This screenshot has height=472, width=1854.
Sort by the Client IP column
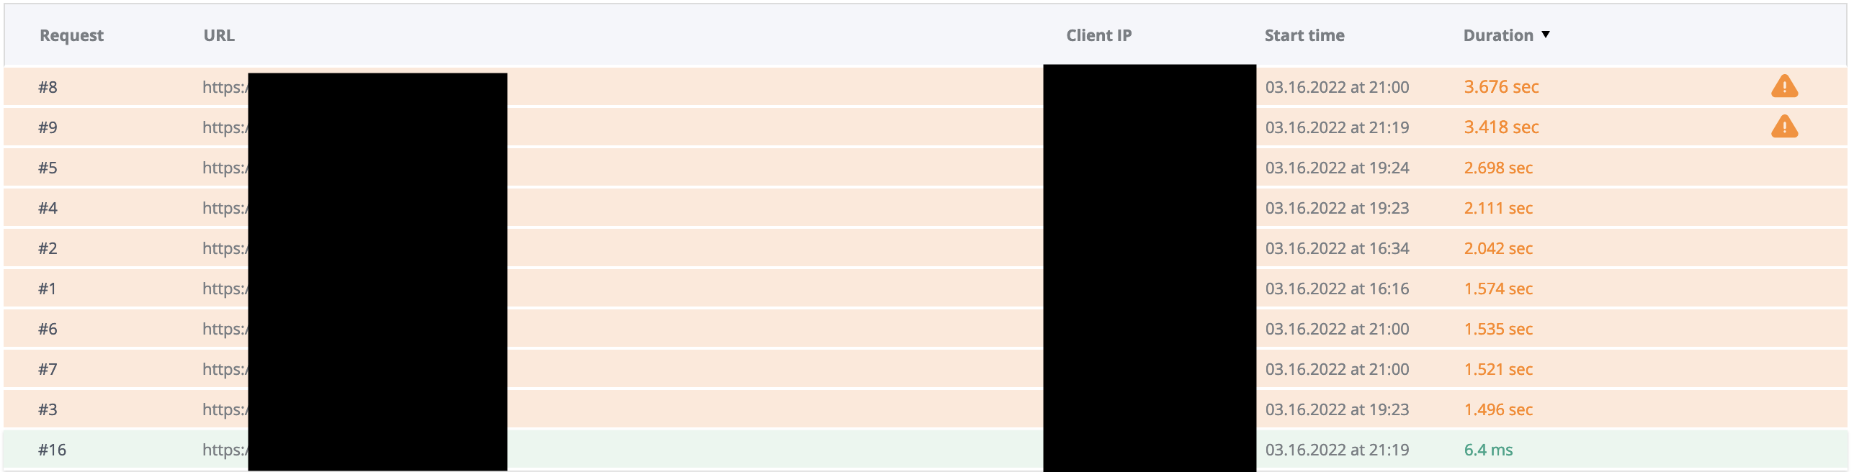(1098, 35)
